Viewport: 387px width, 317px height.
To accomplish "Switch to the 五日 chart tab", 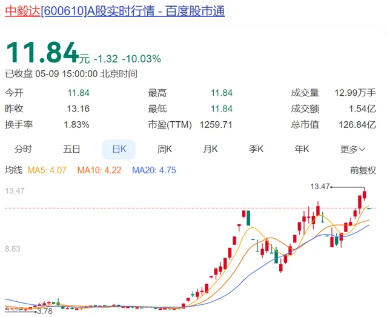I will point(71,149).
